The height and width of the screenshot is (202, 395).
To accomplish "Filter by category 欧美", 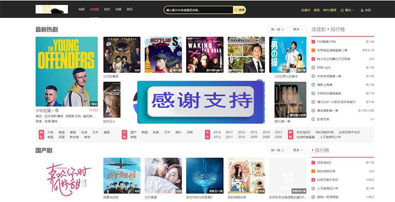I will [156, 132].
